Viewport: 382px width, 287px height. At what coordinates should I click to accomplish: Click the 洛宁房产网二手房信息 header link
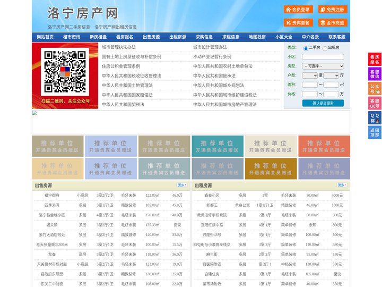pyautogui.click(x=69, y=27)
